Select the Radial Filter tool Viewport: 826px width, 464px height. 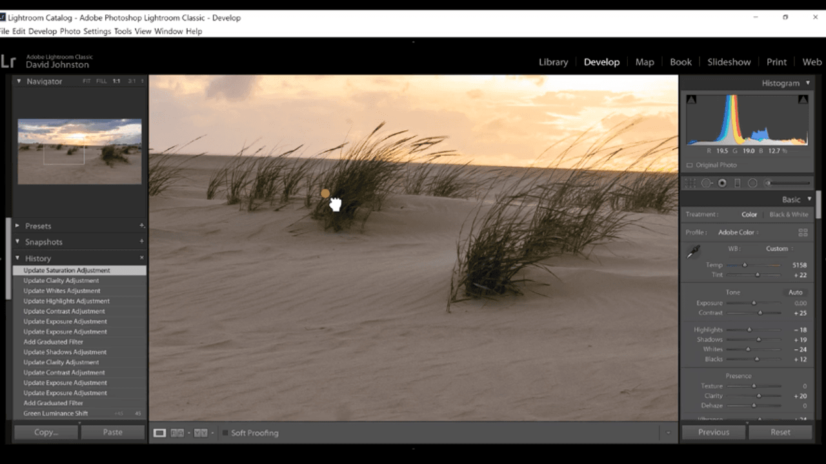pos(752,183)
